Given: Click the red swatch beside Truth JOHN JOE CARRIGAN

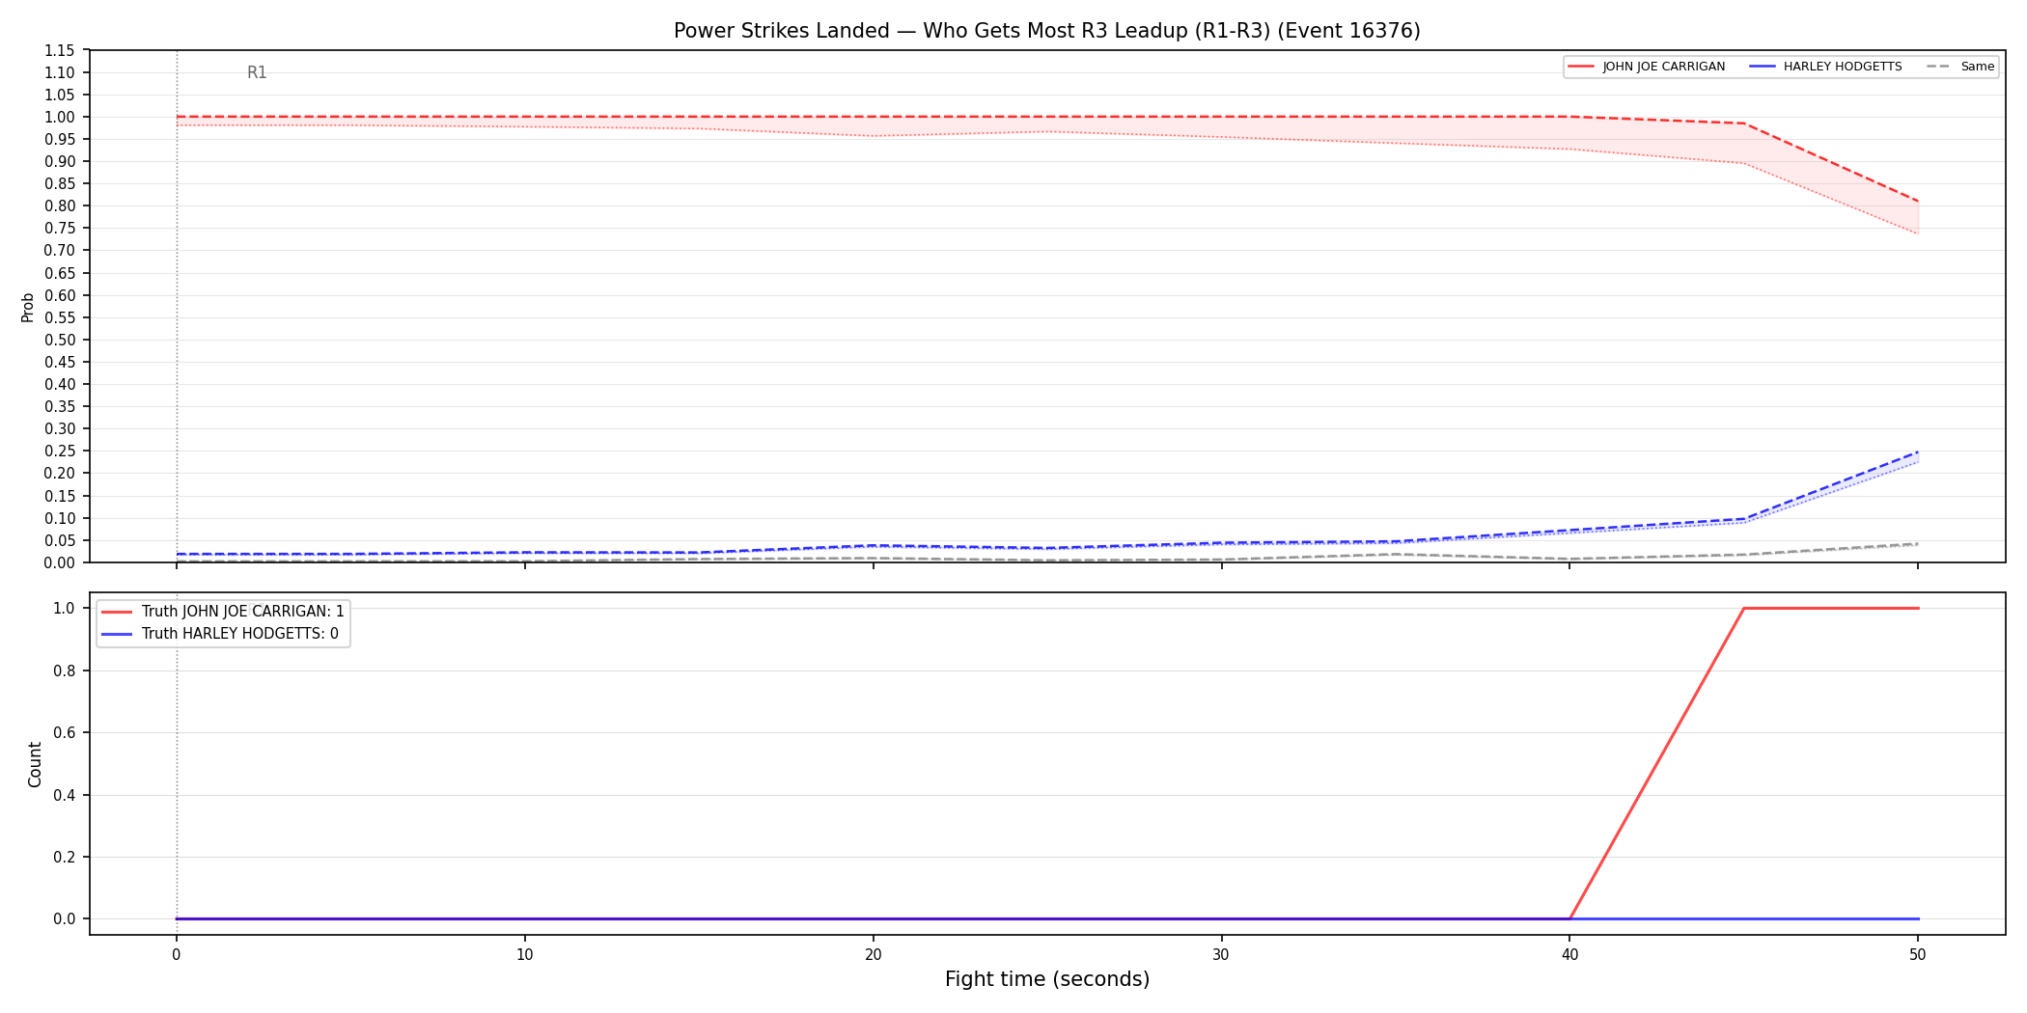Looking at the screenshot, I should pyautogui.click(x=117, y=612).
